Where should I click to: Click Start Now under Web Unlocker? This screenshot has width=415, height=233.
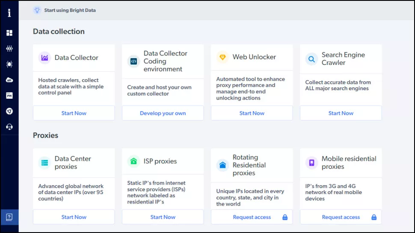tap(252, 113)
